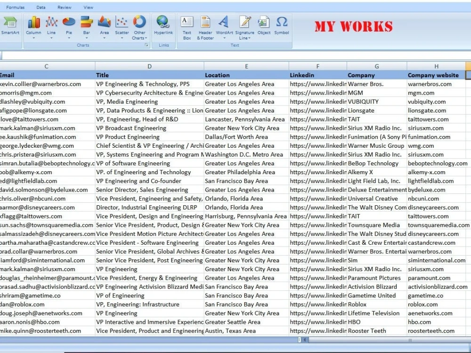Insert a Hyperlink
Screen dimensions: 471x353
[163, 26]
